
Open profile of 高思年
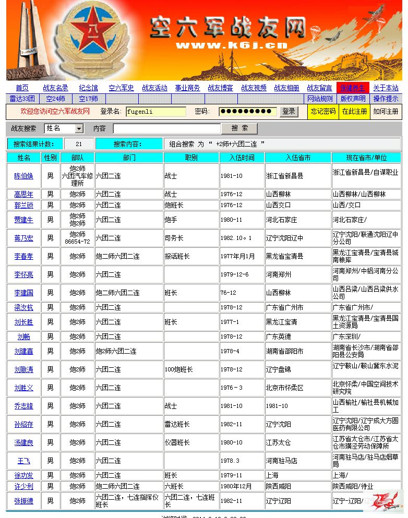click(x=24, y=194)
